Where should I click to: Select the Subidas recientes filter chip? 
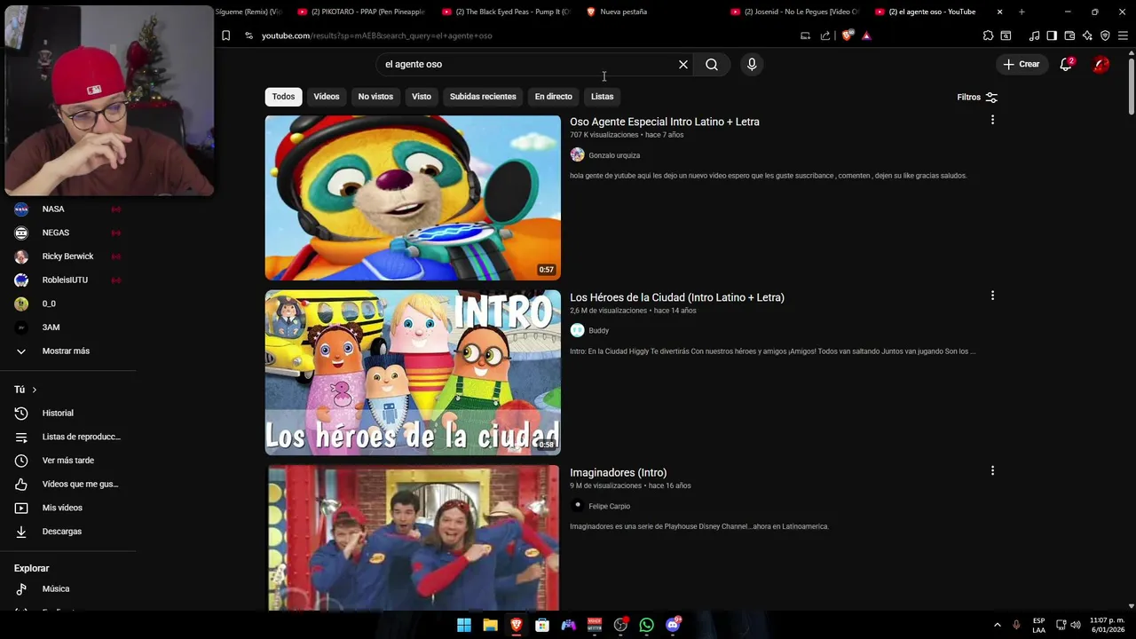pos(483,97)
